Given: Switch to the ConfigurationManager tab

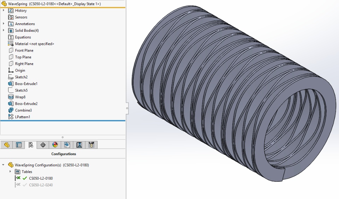Looking at the screenshot, I should coord(31,145).
